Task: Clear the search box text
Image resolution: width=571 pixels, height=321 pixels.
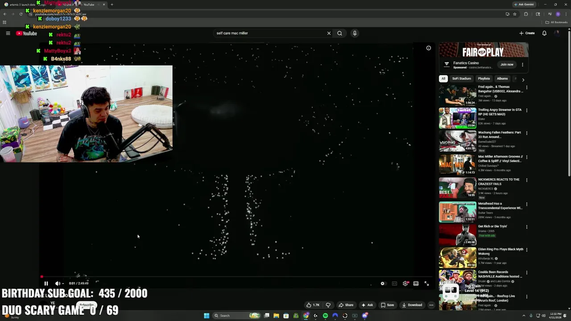Action: click(329, 33)
